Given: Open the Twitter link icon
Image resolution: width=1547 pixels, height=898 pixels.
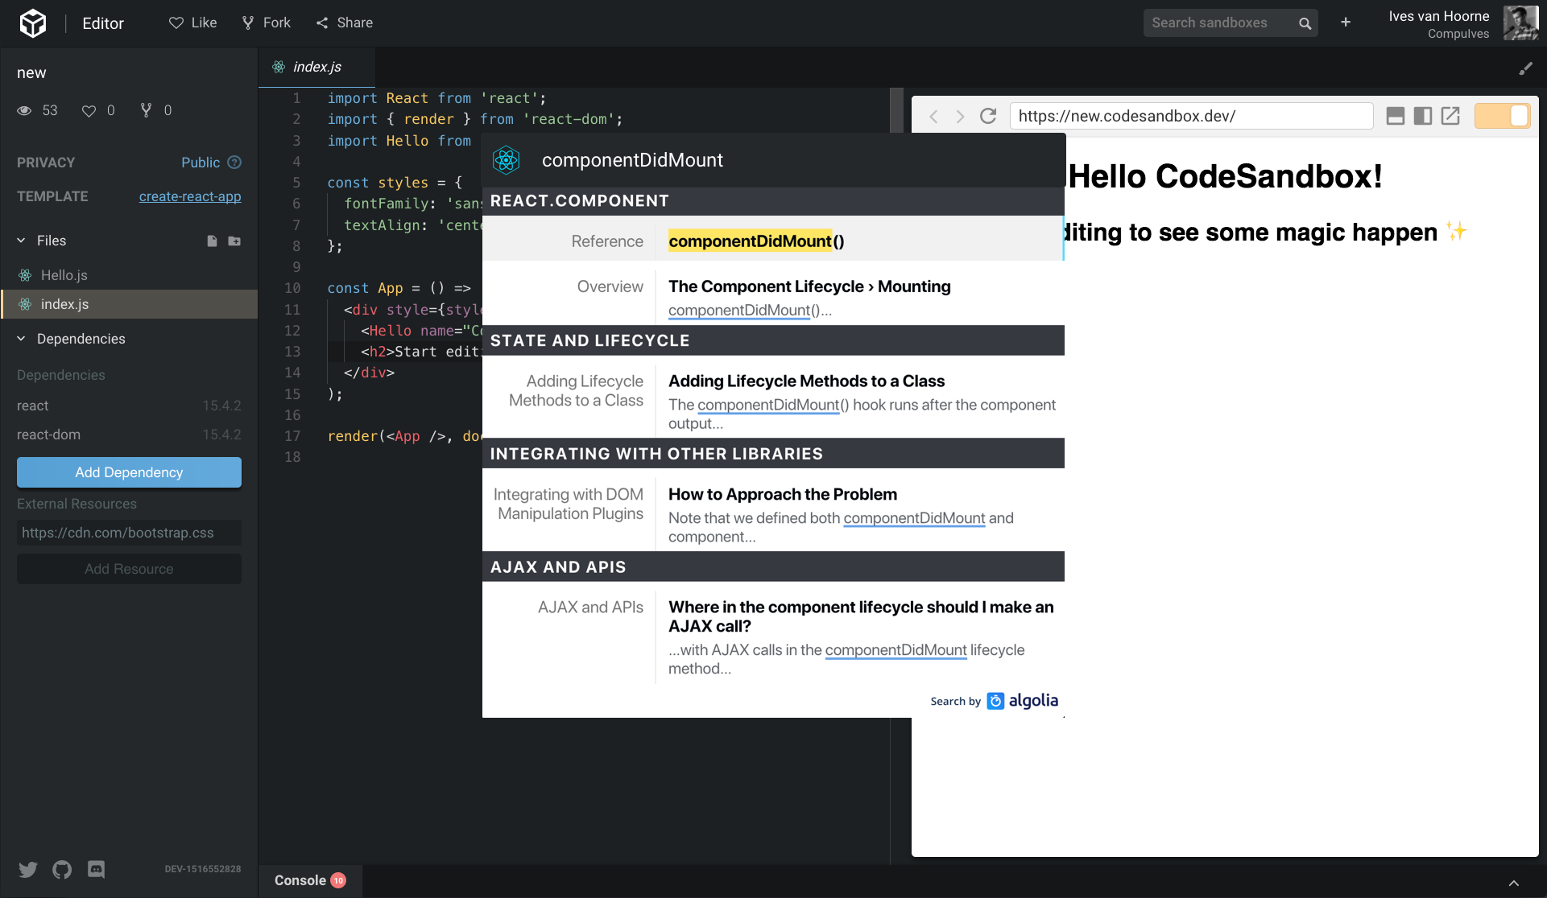Looking at the screenshot, I should click(x=28, y=869).
